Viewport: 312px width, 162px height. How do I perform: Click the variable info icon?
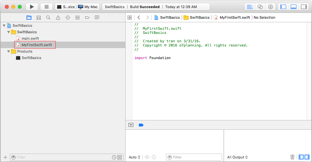pyautogui.click(x=154, y=157)
